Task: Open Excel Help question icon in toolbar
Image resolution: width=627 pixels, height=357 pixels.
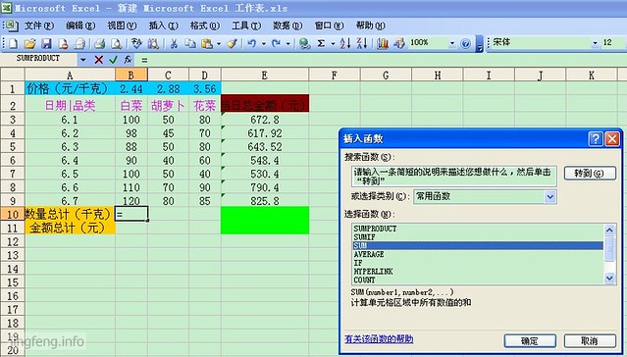Action: click(x=465, y=43)
